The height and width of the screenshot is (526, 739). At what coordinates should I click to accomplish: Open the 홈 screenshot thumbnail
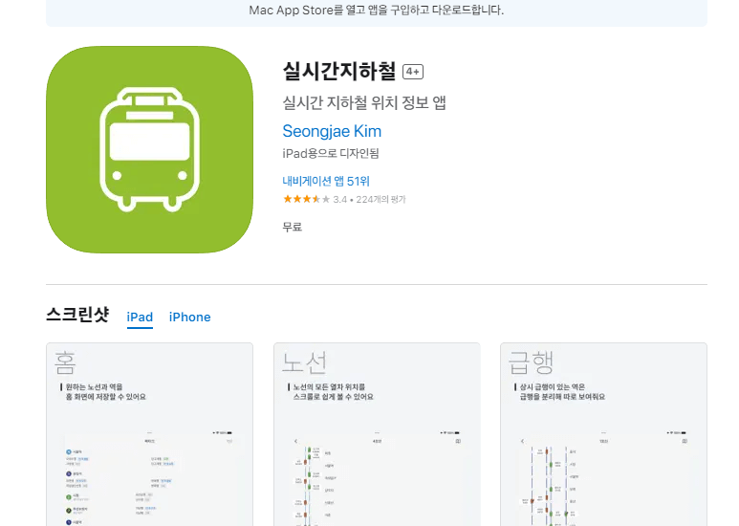149,434
